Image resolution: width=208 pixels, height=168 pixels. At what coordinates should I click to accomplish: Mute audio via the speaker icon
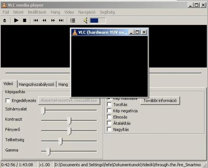(x=86, y=21)
